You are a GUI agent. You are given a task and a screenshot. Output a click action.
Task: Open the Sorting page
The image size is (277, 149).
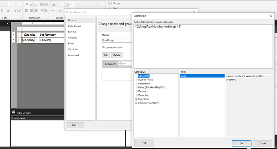click(72, 32)
